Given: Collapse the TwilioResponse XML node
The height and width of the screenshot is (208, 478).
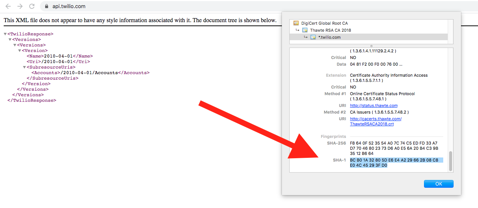Looking at the screenshot, I should tap(5, 34).
